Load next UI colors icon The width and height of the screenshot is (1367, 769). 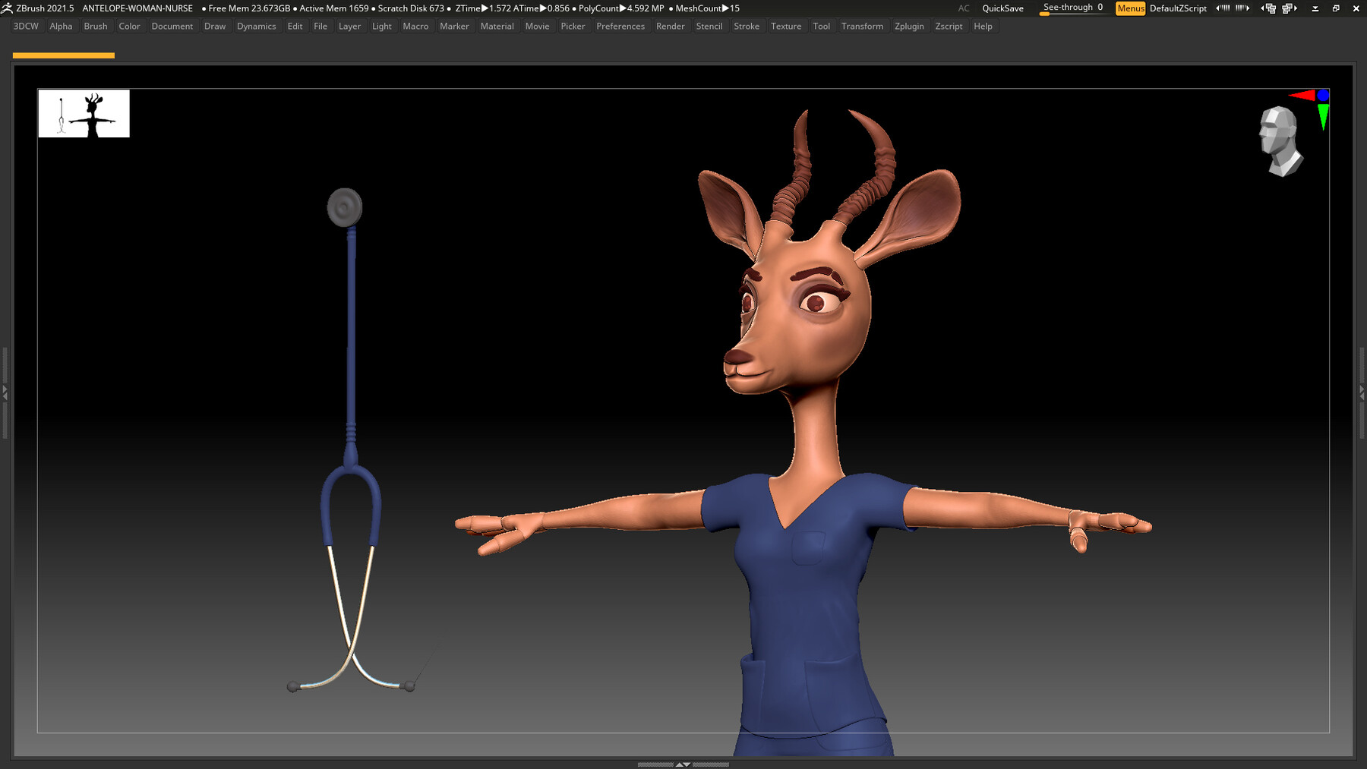[1242, 8]
